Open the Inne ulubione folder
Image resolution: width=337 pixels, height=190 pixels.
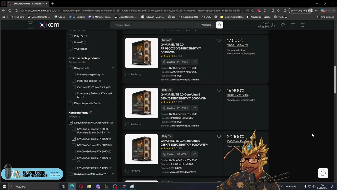coord(325,17)
